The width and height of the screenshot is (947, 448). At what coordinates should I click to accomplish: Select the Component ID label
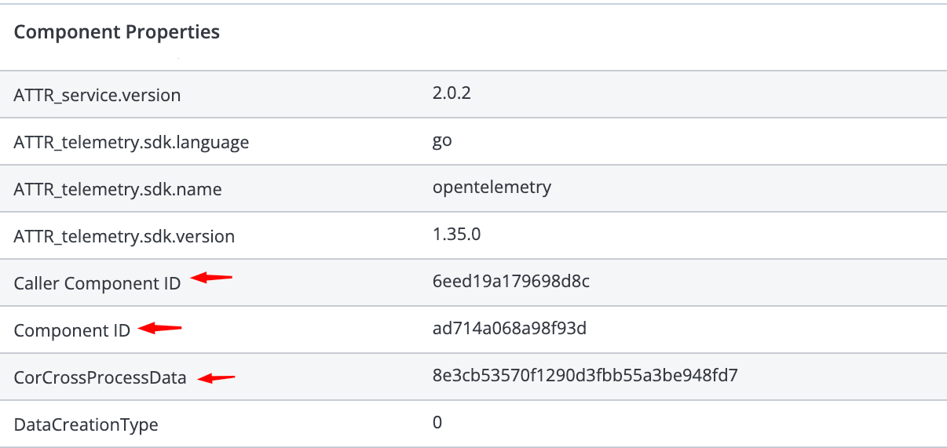[x=72, y=331]
